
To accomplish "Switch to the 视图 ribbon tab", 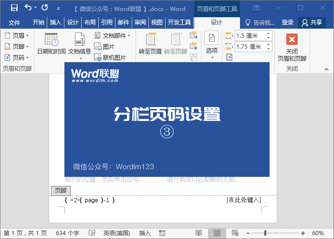I will (157, 22).
